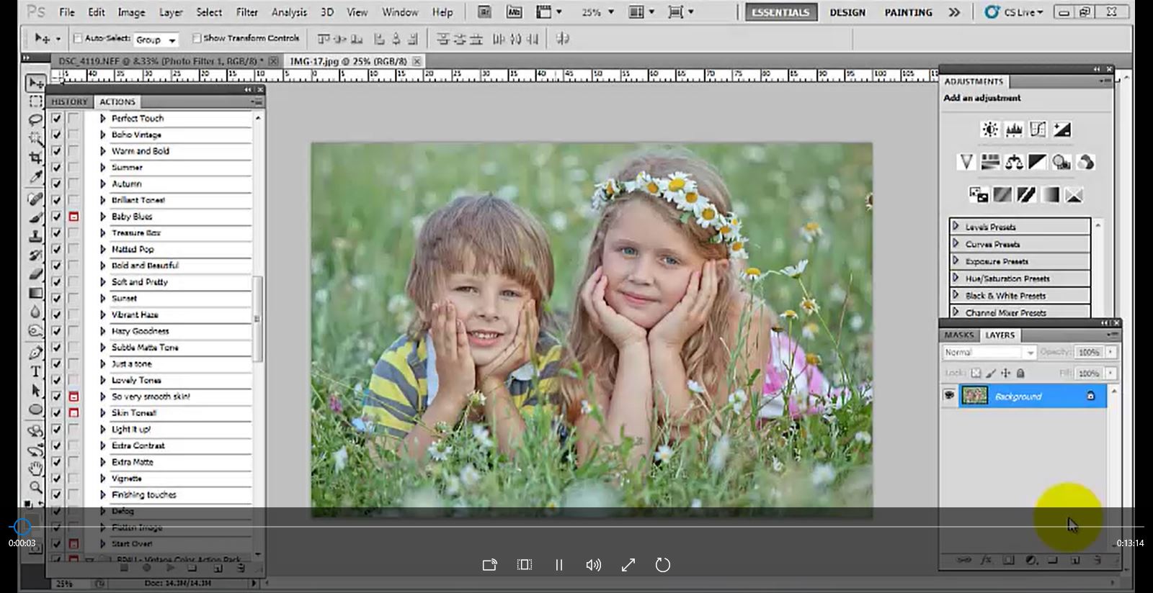Viewport: 1153px width, 593px height.
Task: Expand the Perfect Touch action
Action: click(x=102, y=118)
